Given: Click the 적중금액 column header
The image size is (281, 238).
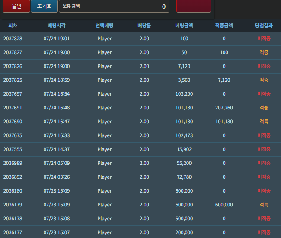Looking at the screenshot, I should 224,26.
